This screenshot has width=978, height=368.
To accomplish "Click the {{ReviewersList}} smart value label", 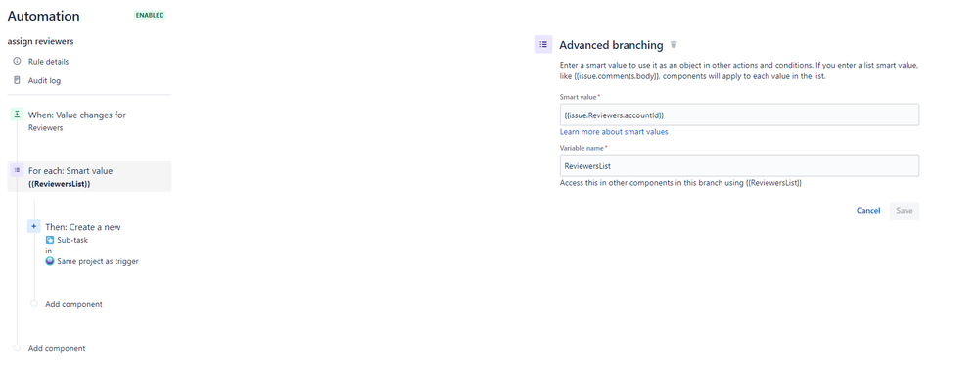I will (x=60, y=184).
